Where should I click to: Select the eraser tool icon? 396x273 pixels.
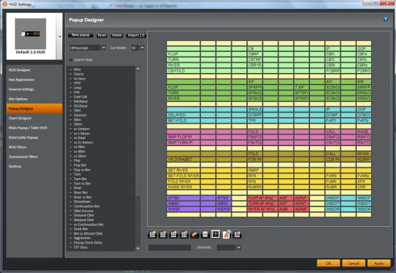point(194,235)
